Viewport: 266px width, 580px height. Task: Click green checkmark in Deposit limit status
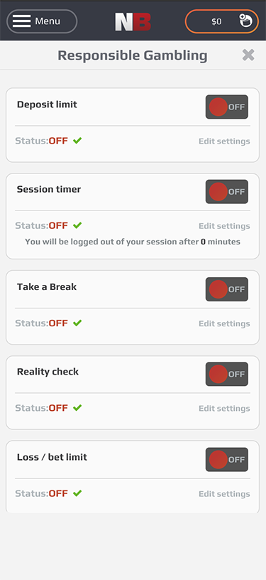(77, 141)
